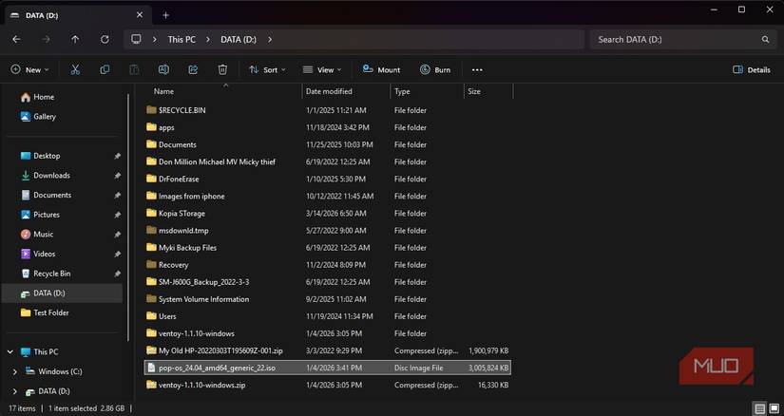The width and height of the screenshot is (784, 416).
Task: Expand chevron after This PC in address bar
Action: 208,39
